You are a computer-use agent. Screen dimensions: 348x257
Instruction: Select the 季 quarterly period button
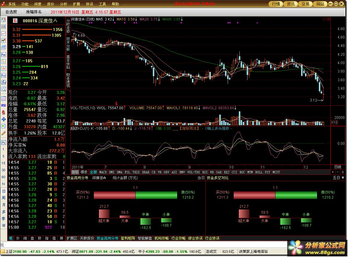3,218
